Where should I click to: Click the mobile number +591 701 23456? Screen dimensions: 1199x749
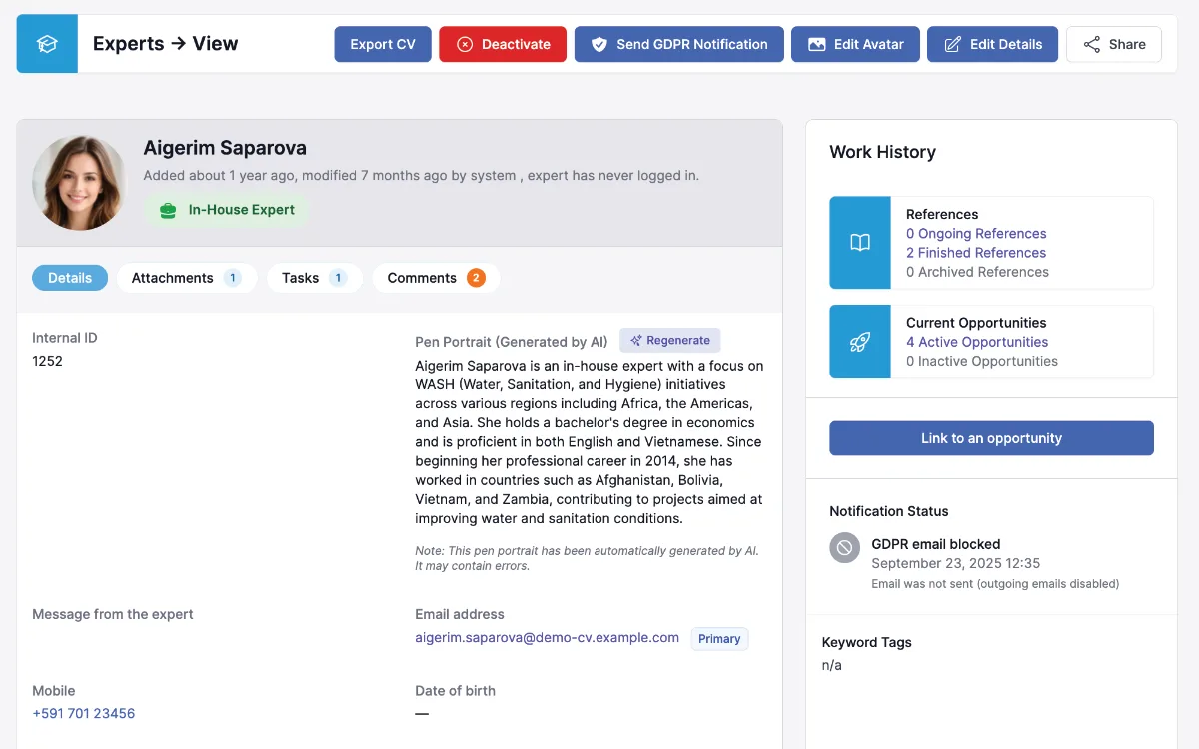point(84,714)
